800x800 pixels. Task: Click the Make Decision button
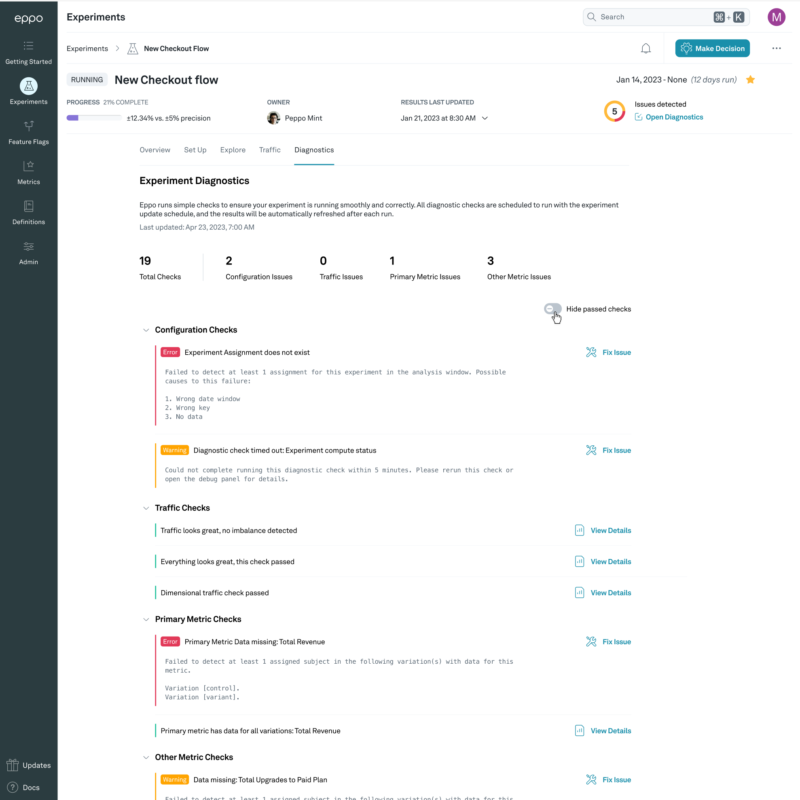(x=712, y=48)
